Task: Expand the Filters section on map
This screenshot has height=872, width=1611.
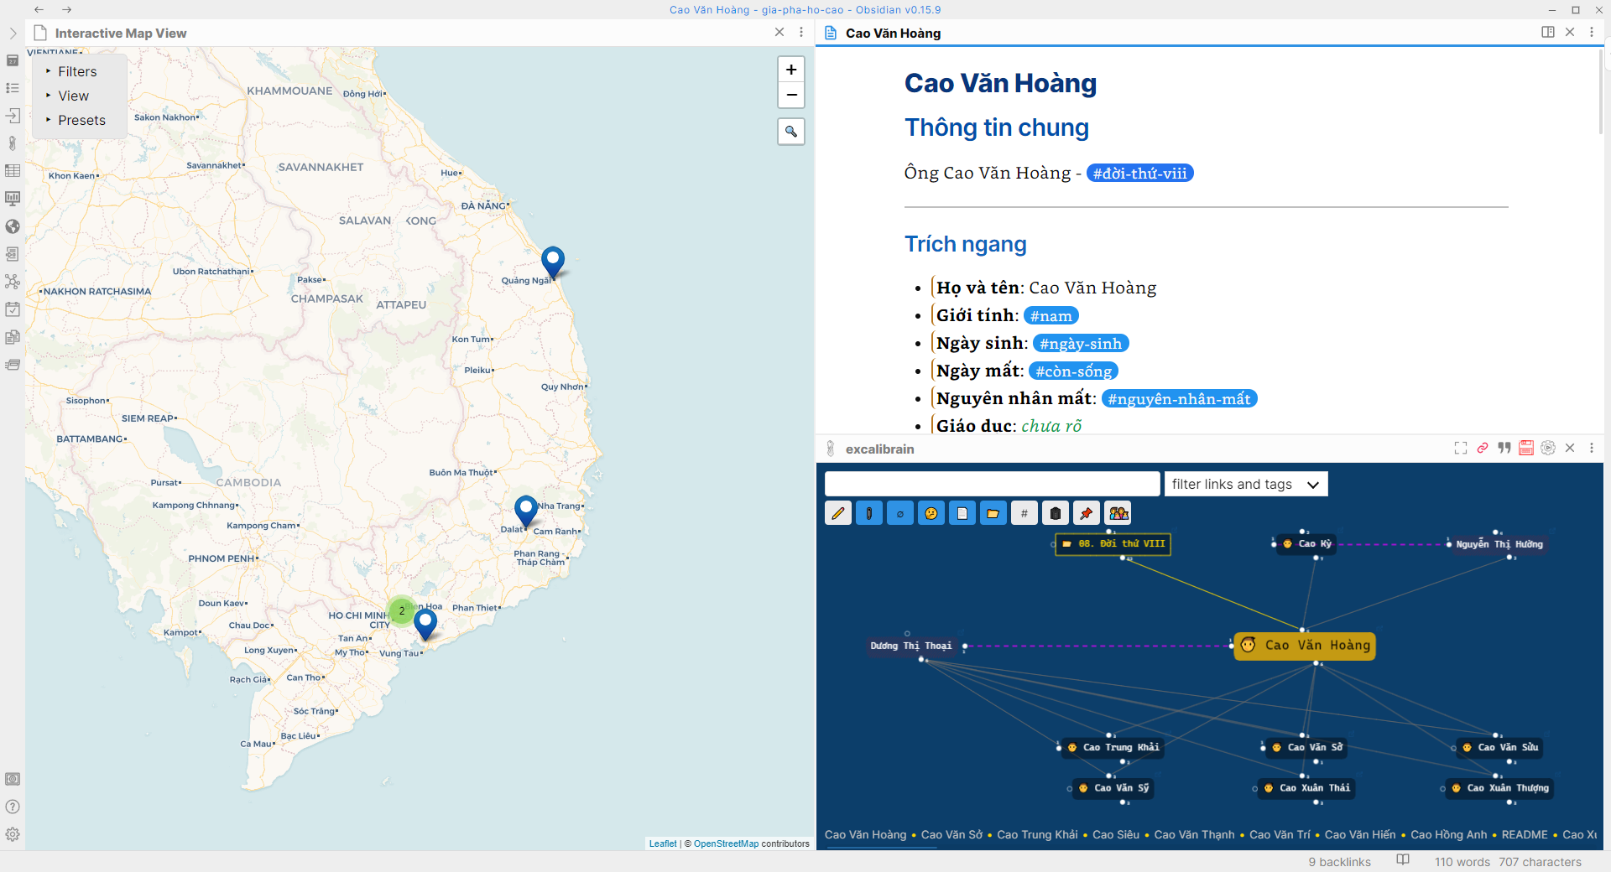Action: [77, 72]
